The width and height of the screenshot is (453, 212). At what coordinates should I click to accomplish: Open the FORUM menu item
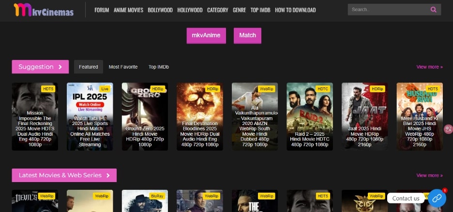102,10
